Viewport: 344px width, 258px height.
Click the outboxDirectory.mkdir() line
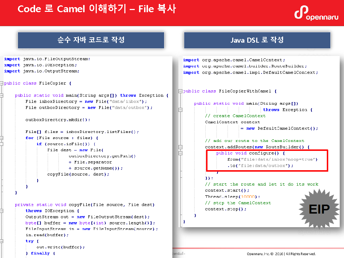pyautogui.click(x=58, y=120)
